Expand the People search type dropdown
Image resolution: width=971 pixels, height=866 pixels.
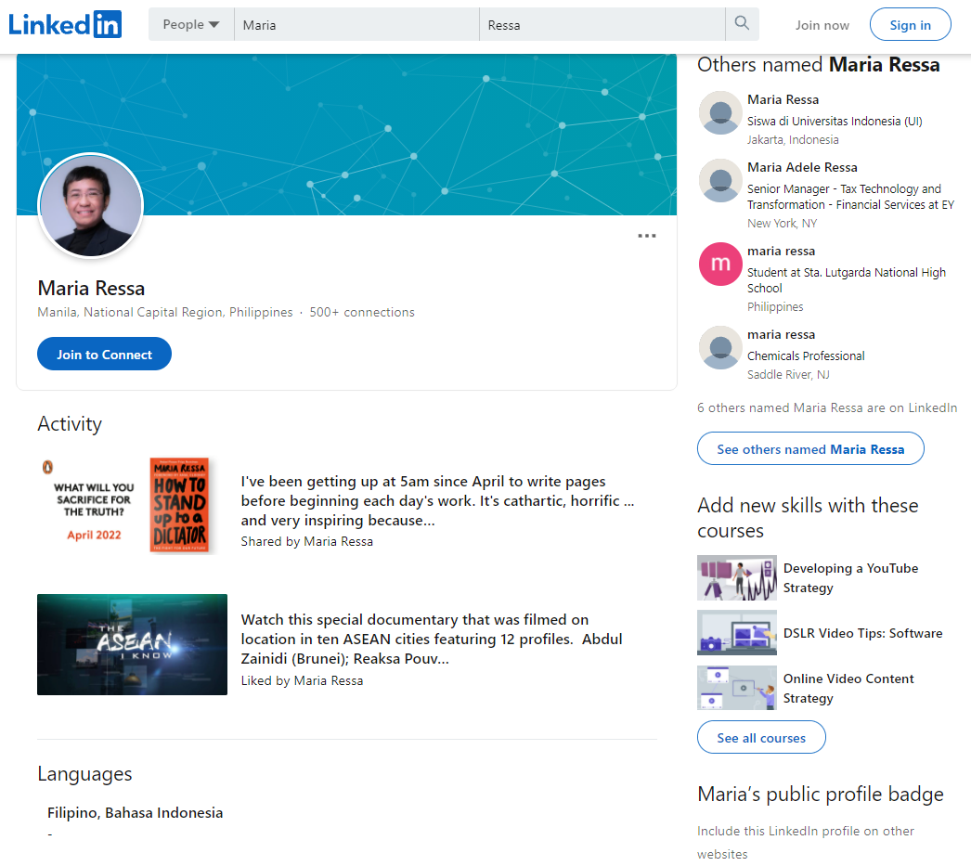point(191,24)
